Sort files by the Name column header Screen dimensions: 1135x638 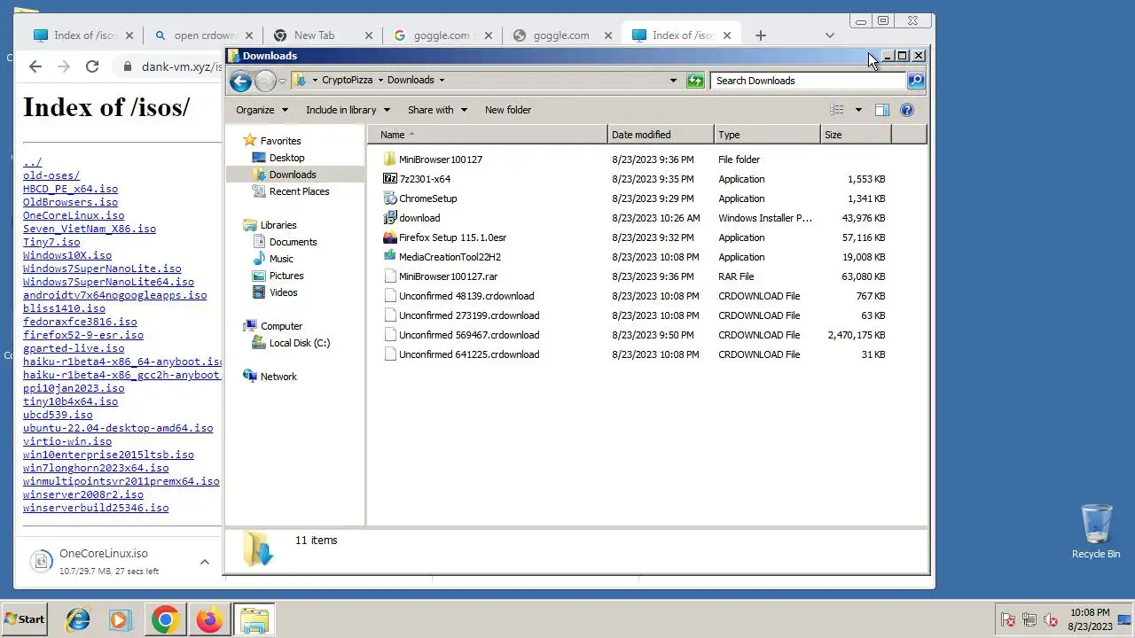tap(488, 135)
